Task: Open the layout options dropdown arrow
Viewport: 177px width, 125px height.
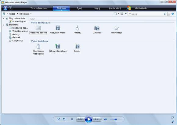Action: pos(118,14)
